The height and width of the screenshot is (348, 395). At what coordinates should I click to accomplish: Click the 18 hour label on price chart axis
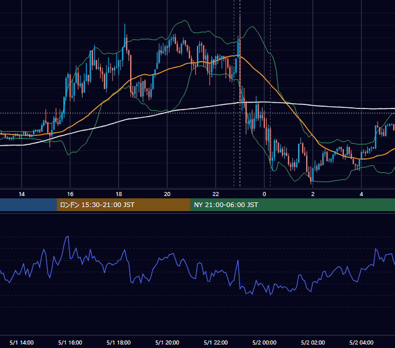[x=119, y=194]
